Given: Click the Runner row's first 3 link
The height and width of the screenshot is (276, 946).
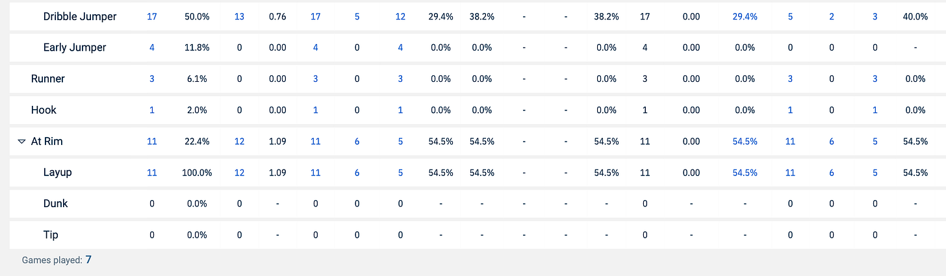Looking at the screenshot, I should click(x=152, y=79).
